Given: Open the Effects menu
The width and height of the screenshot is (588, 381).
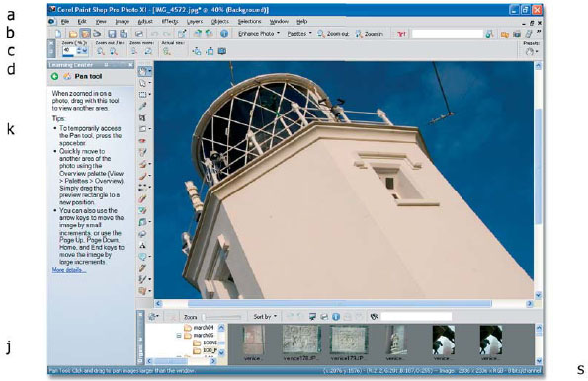Looking at the screenshot, I should (x=170, y=22).
